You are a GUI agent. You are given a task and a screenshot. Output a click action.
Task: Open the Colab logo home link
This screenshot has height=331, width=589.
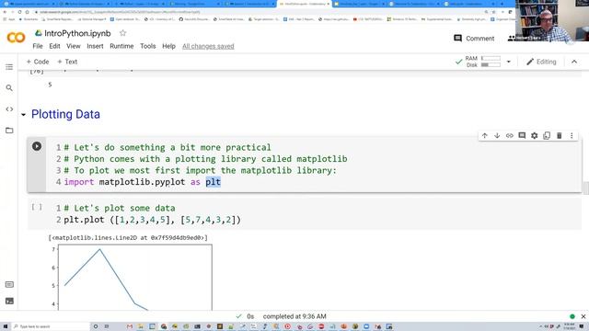pyautogui.click(x=17, y=38)
